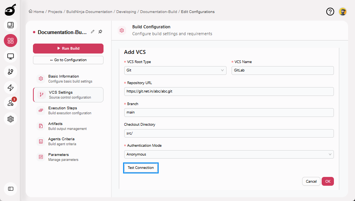This screenshot has height=201, width=355.
Task: Click the Branch input field
Action: pos(229,112)
